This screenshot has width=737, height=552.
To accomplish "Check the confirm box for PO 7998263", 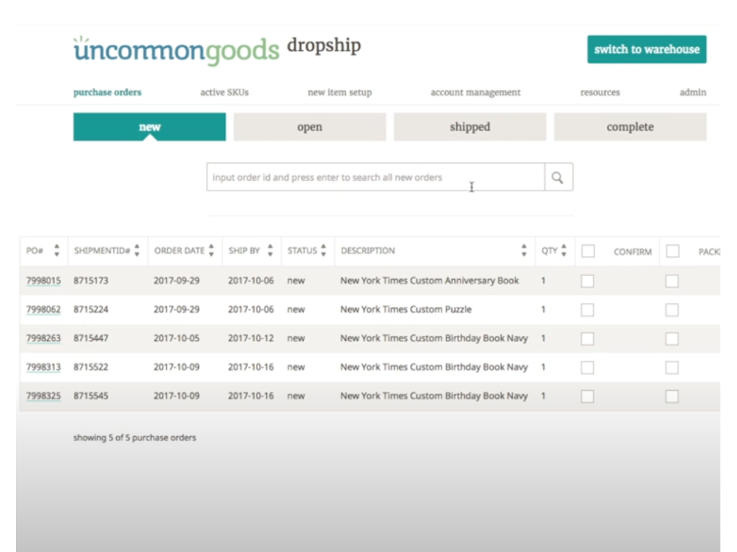I will pyautogui.click(x=587, y=339).
